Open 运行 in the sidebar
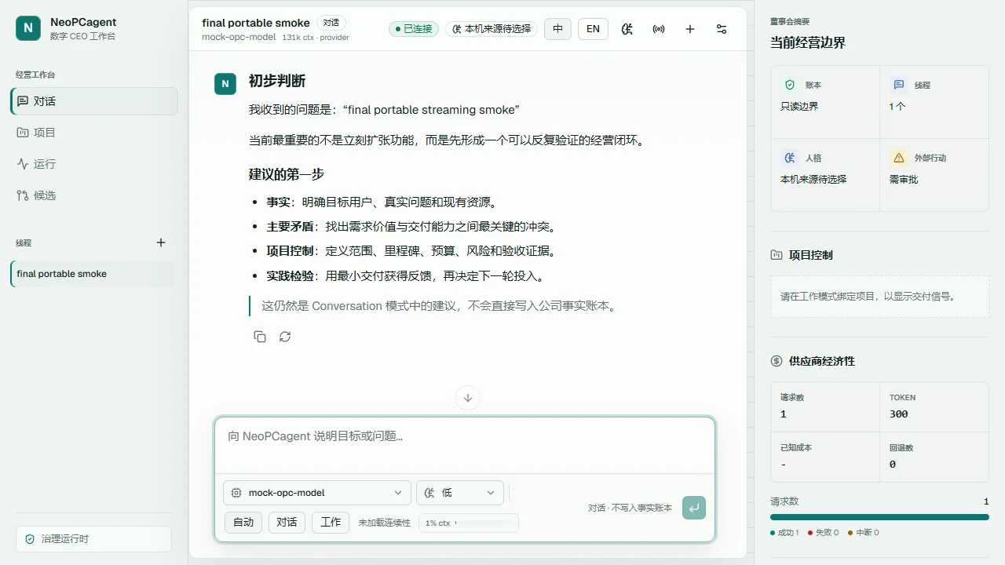1005x565 pixels. pos(94,164)
